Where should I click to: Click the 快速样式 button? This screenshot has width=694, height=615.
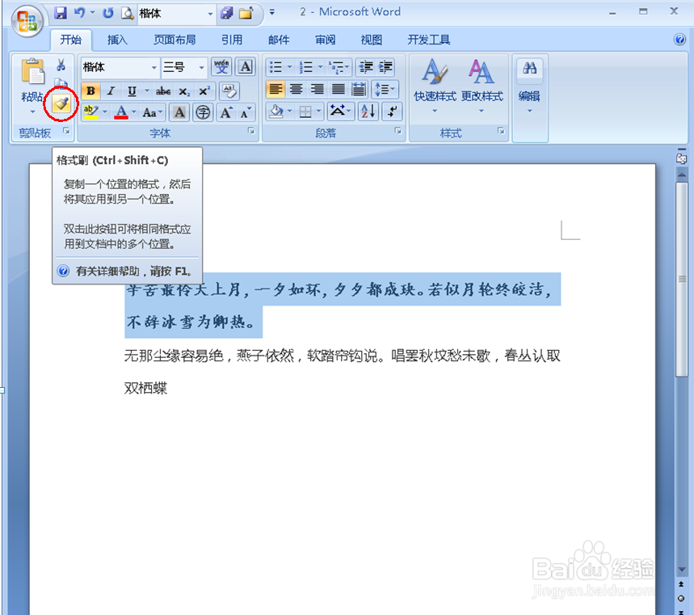coord(434,83)
